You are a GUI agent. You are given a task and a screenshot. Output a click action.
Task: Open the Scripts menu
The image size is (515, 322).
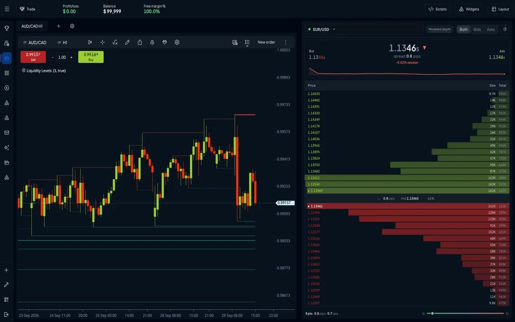point(437,9)
